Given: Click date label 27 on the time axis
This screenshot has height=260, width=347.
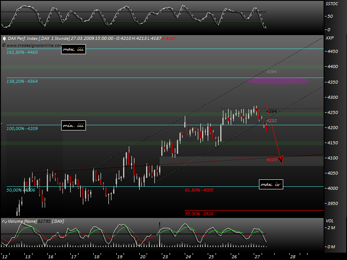Looking at the screenshot, I should [x=257, y=257].
